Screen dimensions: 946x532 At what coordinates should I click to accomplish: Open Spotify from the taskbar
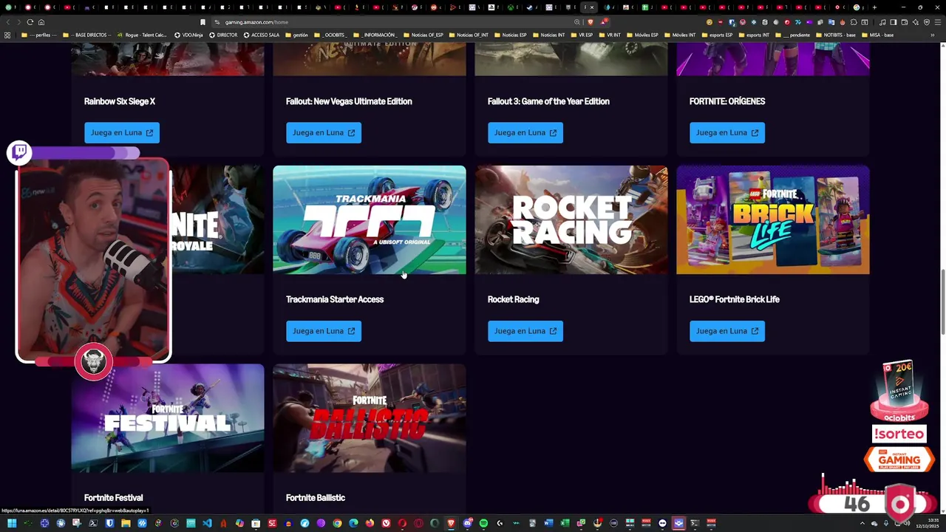(483, 523)
